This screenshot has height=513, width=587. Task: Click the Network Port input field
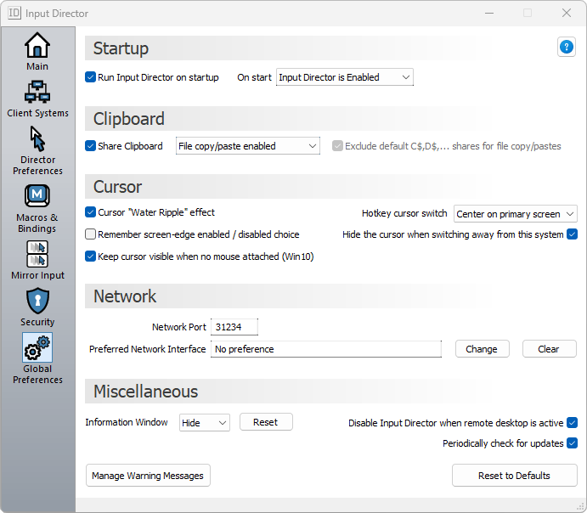(234, 327)
